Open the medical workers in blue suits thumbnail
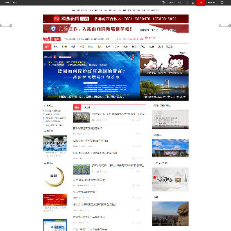Viewport: 231px width, 231px height. 55,143
